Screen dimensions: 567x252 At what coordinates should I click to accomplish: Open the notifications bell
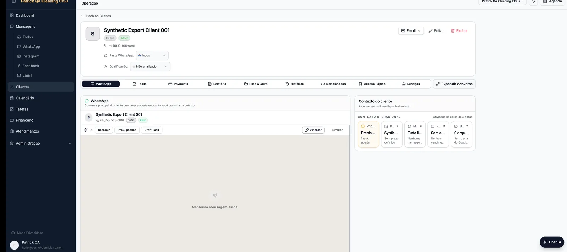pos(533,2)
